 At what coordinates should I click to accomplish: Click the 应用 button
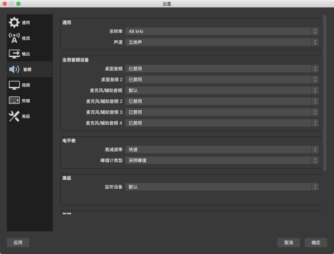point(18,242)
